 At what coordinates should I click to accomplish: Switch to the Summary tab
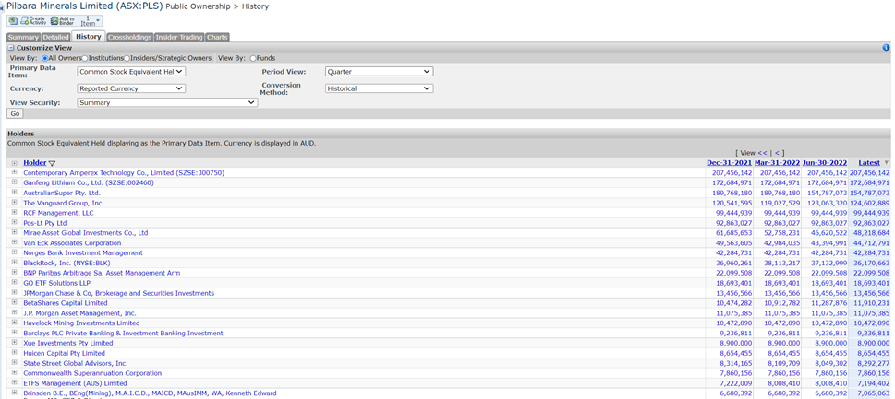[x=23, y=38]
